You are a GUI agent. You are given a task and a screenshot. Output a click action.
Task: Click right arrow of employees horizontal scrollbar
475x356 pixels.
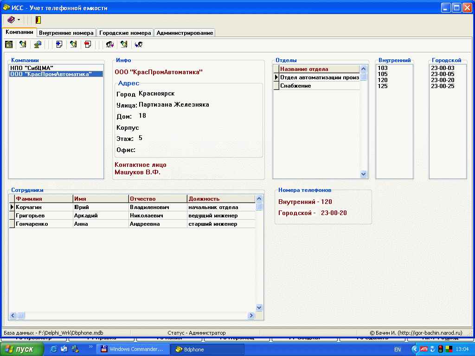[x=251, y=316]
